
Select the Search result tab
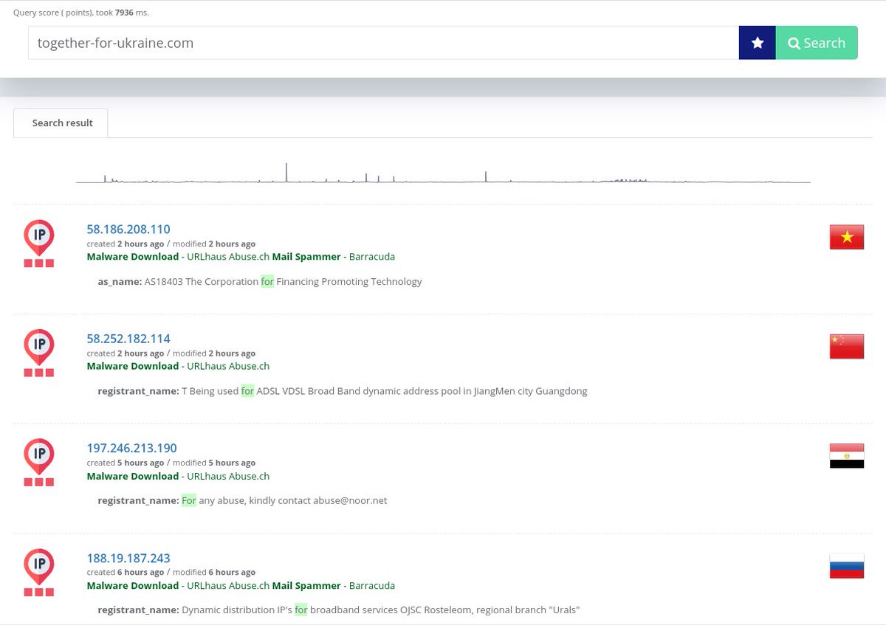[62, 123]
